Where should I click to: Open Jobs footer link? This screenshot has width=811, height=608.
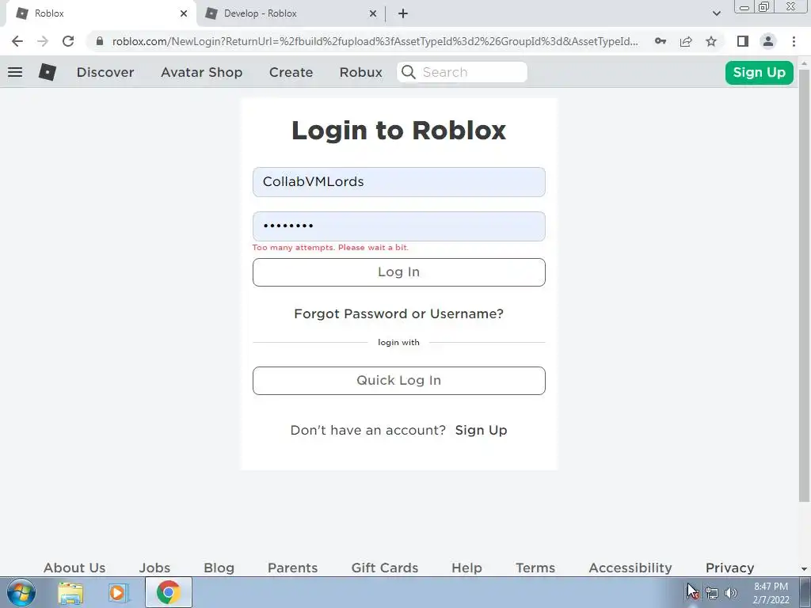(x=154, y=568)
